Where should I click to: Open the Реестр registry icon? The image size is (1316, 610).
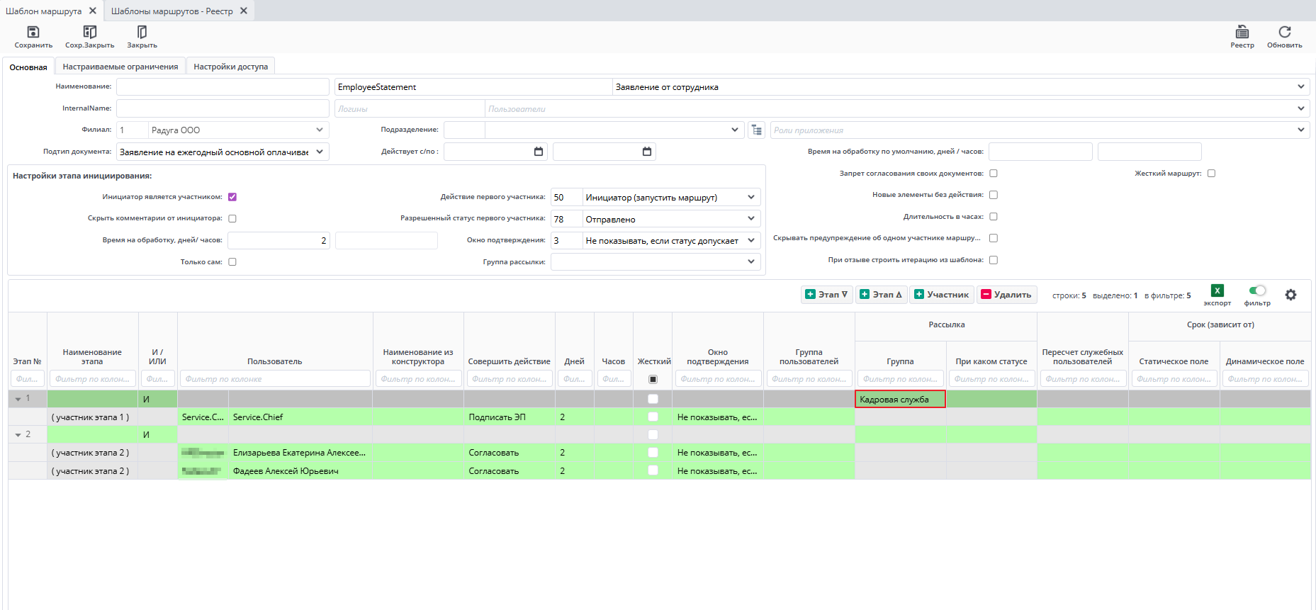point(1242,33)
